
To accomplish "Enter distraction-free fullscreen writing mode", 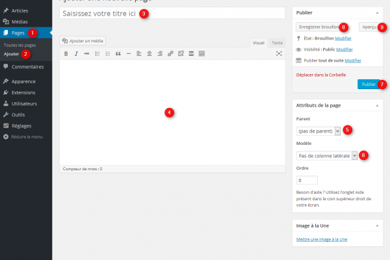I will pyautogui.click(x=279, y=53).
